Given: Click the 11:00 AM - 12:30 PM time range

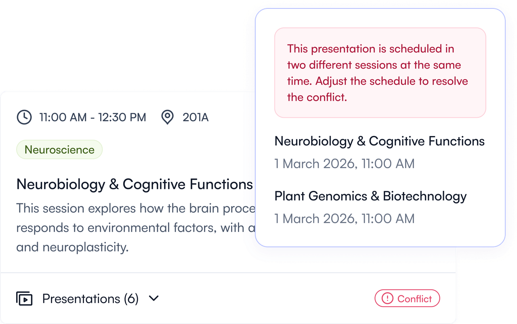Looking at the screenshot, I should pyautogui.click(x=92, y=117).
